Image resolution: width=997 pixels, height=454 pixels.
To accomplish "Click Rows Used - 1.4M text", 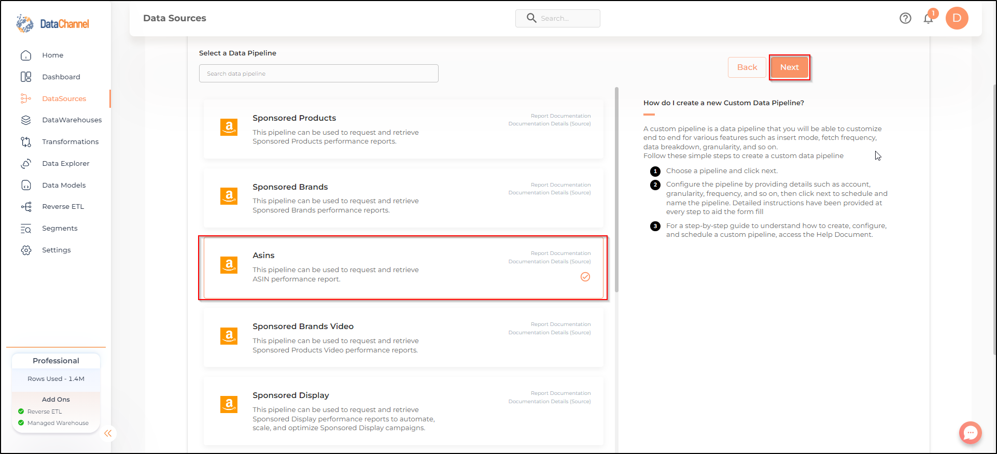I will coord(56,379).
